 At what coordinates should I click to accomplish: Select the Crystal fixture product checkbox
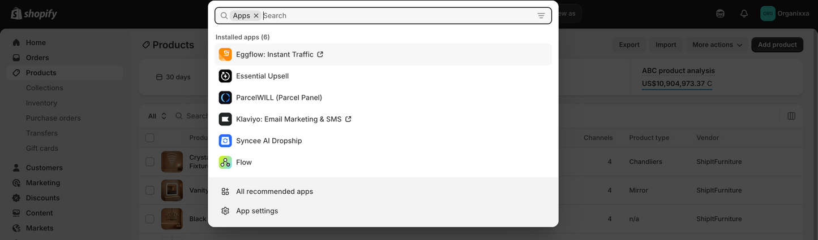[x=149, y=162]
